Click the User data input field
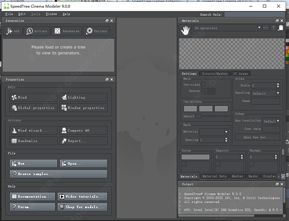289x221 pixels. point(271,129)
